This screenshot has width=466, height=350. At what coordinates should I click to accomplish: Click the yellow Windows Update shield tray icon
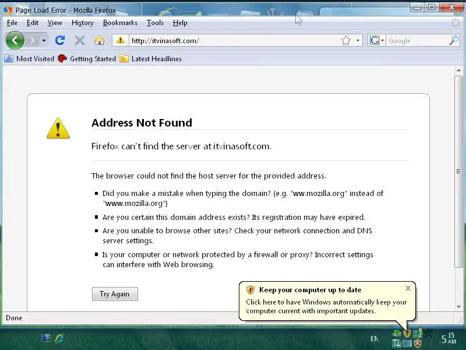coord(407,333)
